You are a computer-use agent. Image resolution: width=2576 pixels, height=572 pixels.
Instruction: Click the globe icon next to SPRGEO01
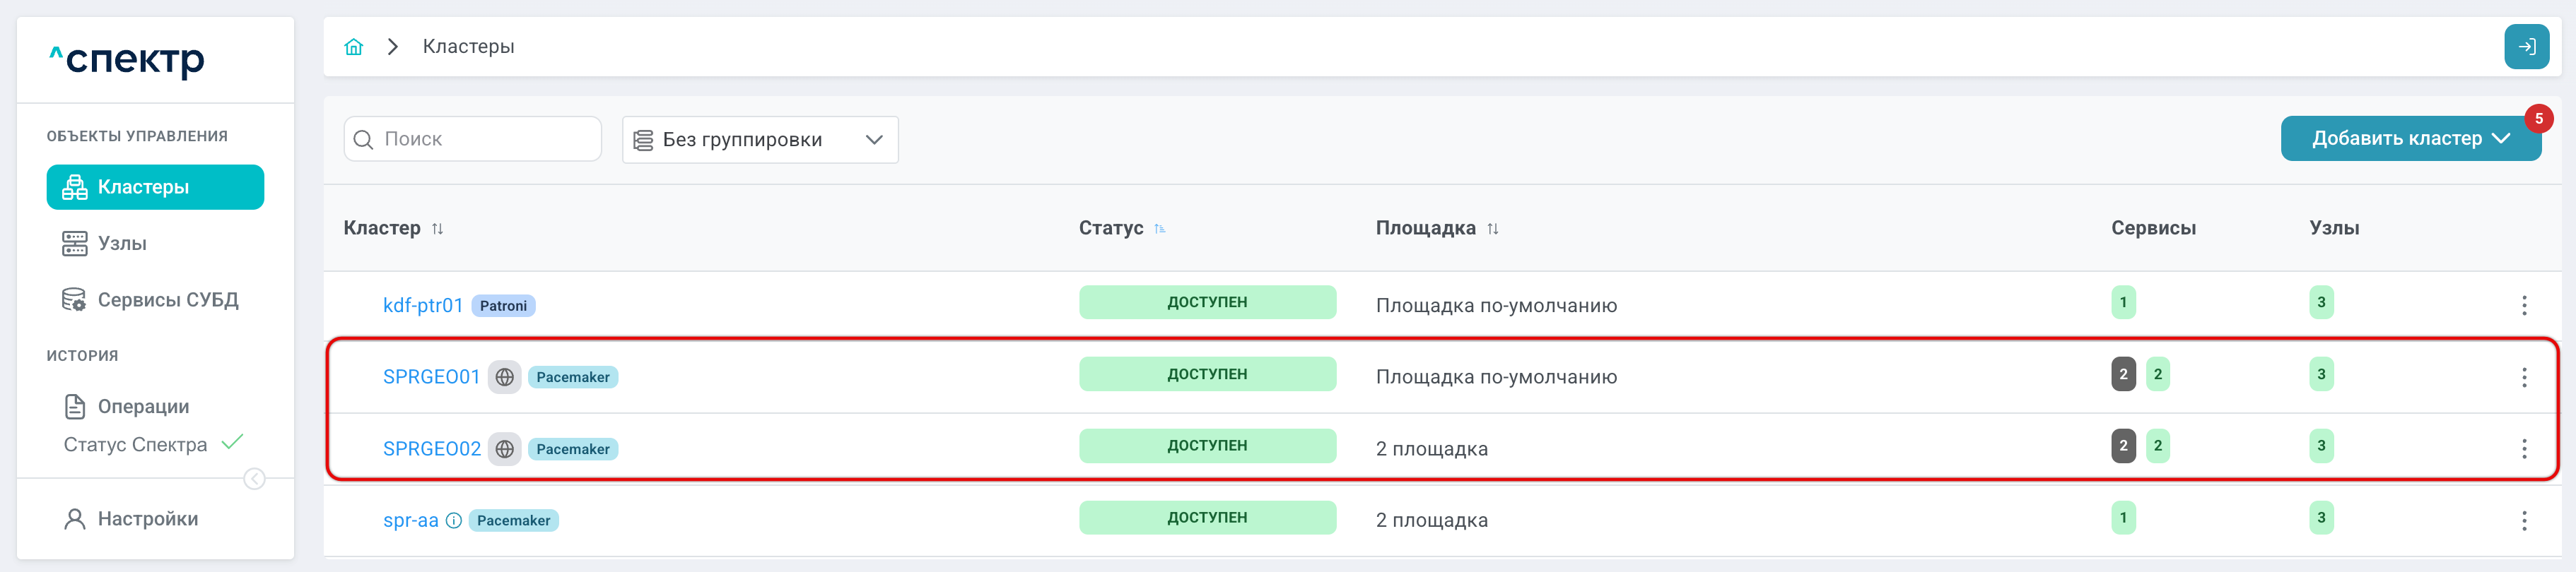[x=505, y=377]
